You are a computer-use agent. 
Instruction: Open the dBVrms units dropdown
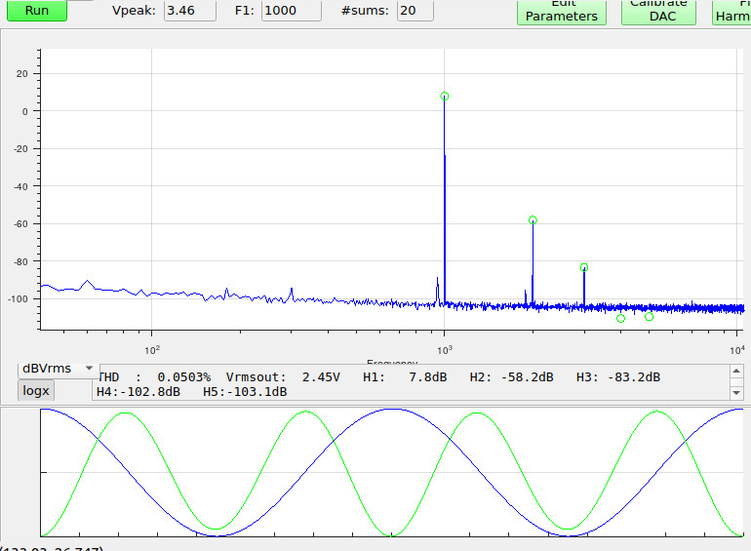click(x=58, y=369)
